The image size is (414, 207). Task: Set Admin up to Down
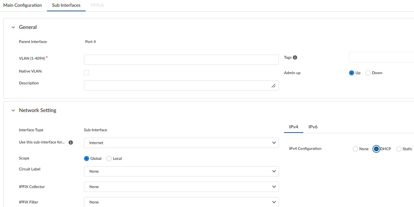(368, 73)
